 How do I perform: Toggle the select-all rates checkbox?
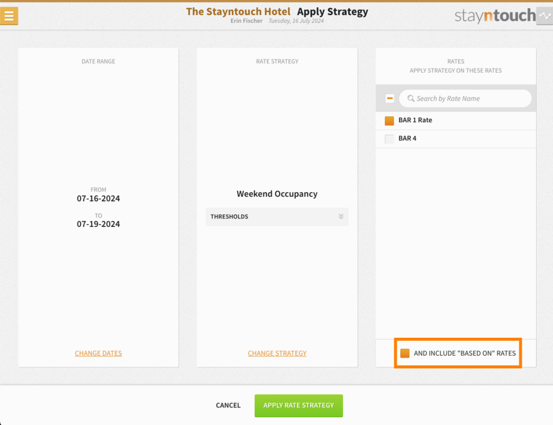pyautogui.click(x=390, y=98)
